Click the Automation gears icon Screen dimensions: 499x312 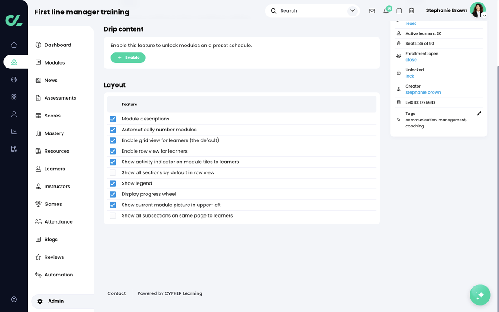tap(38, 275)
